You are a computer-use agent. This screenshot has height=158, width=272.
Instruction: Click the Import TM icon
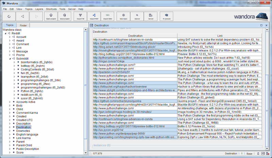pyautogui.click(x=80, y=16)
